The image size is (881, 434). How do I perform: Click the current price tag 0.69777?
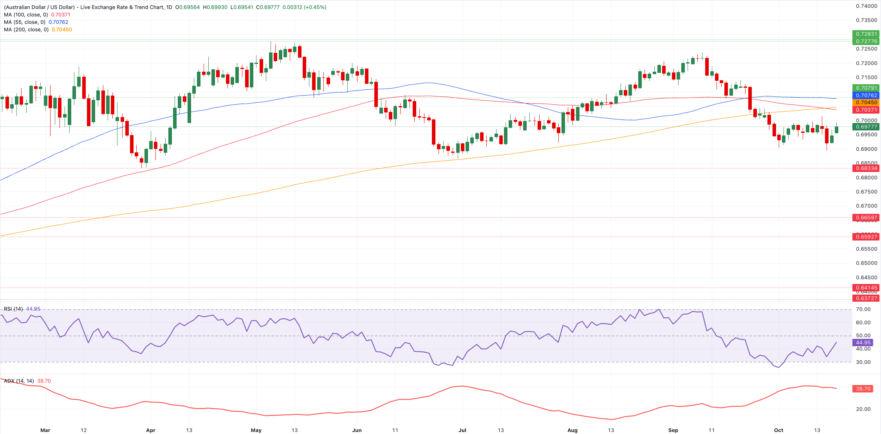866,127
